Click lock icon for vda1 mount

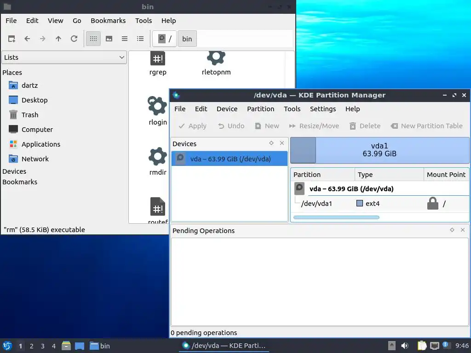(433, 204)
